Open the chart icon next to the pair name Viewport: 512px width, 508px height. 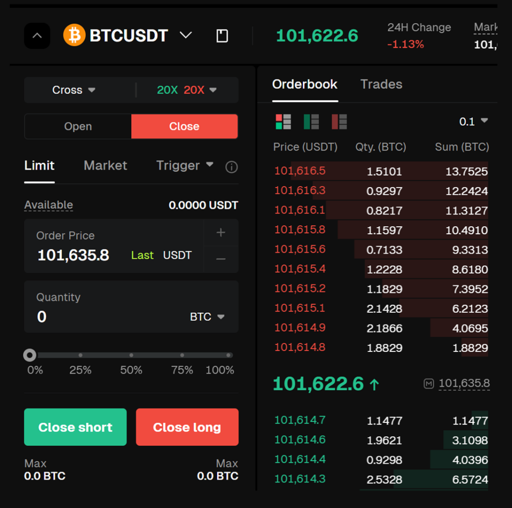tap(221, 36)
